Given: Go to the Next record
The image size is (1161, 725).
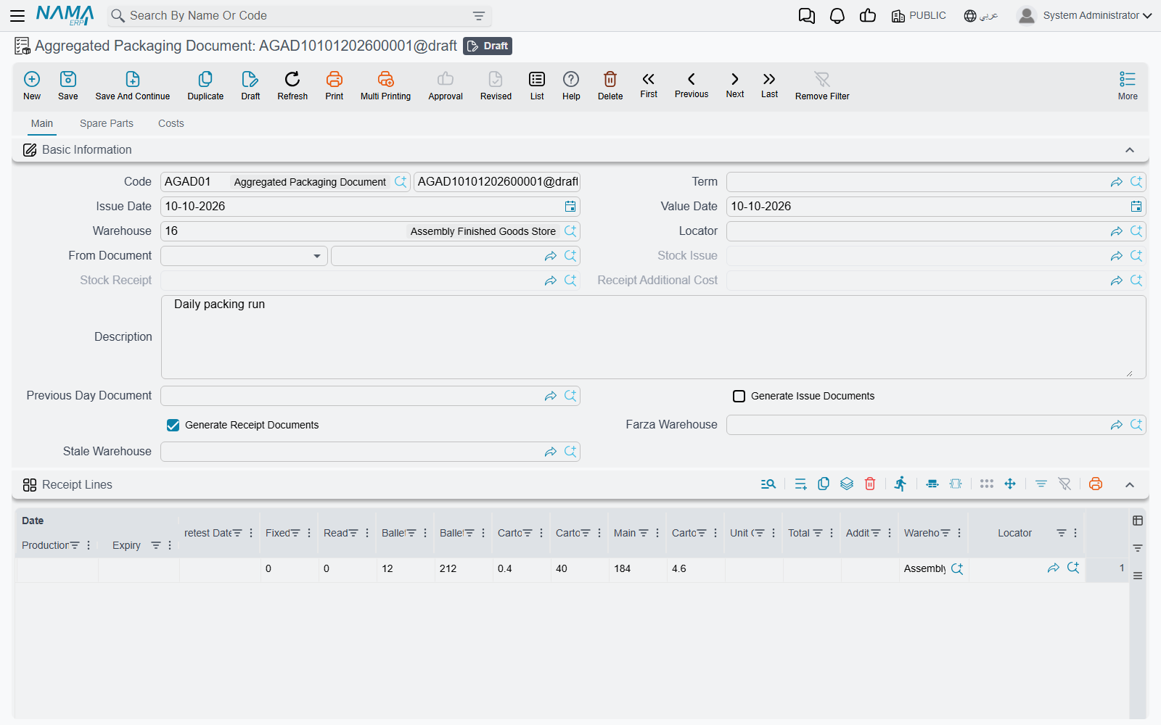Looking at the screenshot, I should tap(735, 86).
